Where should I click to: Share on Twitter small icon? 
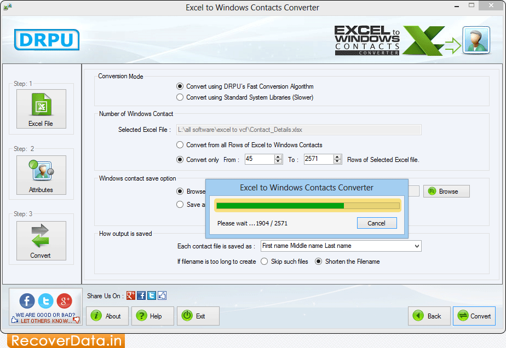[x=152, y=295]
